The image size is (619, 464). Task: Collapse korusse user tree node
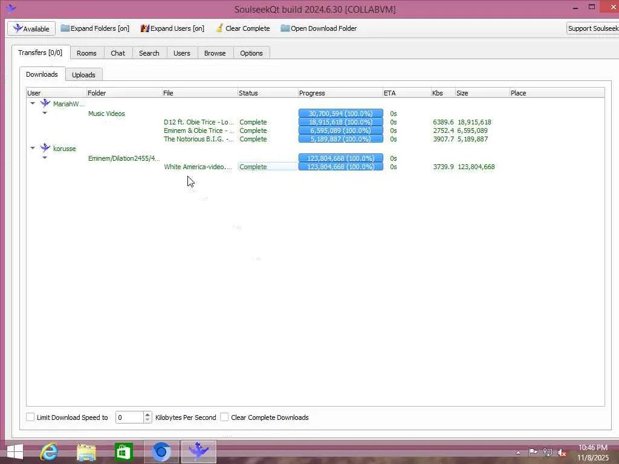point(33,148)
